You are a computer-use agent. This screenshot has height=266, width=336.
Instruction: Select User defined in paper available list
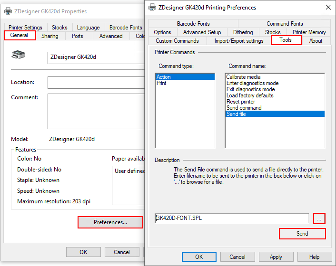pyautogui.click(x=129, y=171)
